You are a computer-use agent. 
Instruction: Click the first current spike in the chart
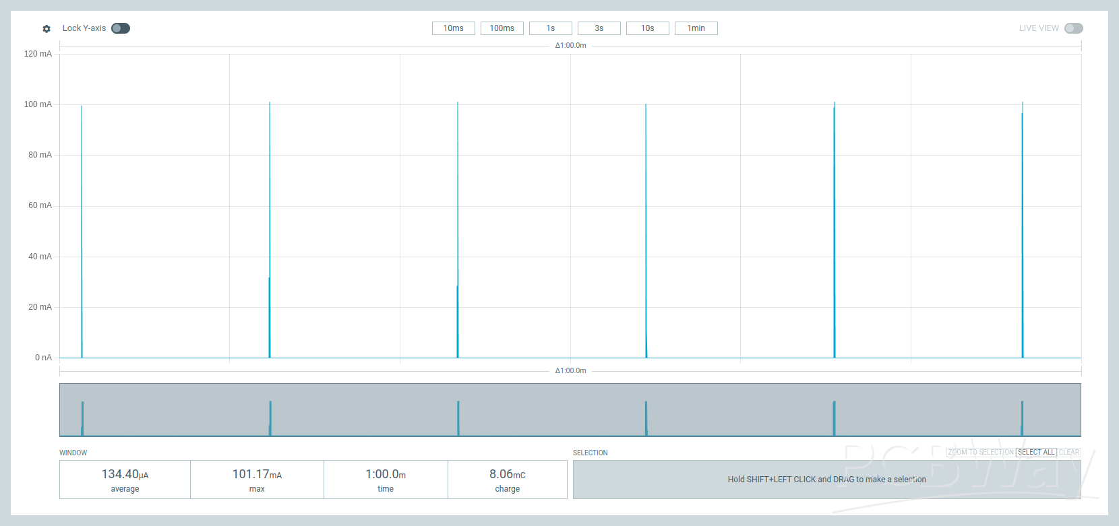pos(82,229)
